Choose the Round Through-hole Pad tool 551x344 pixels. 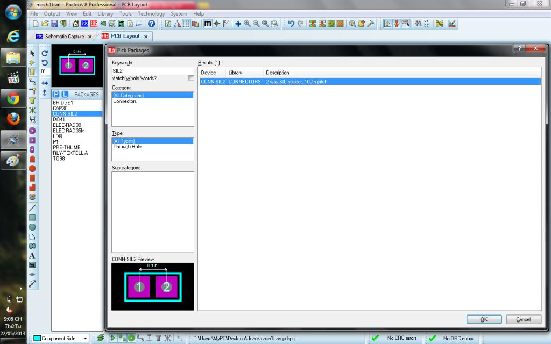pos(32,131)
